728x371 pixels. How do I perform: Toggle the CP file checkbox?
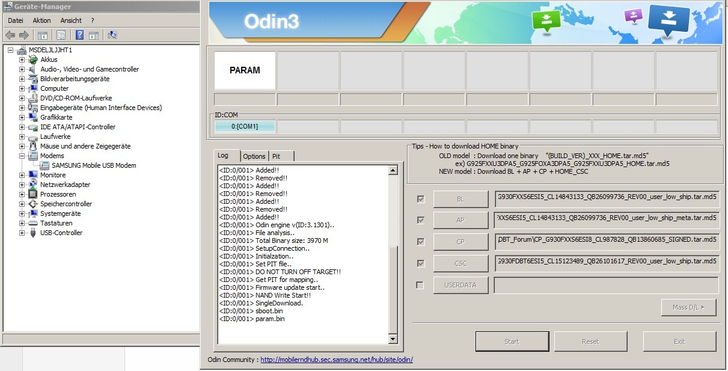point(421,242)
